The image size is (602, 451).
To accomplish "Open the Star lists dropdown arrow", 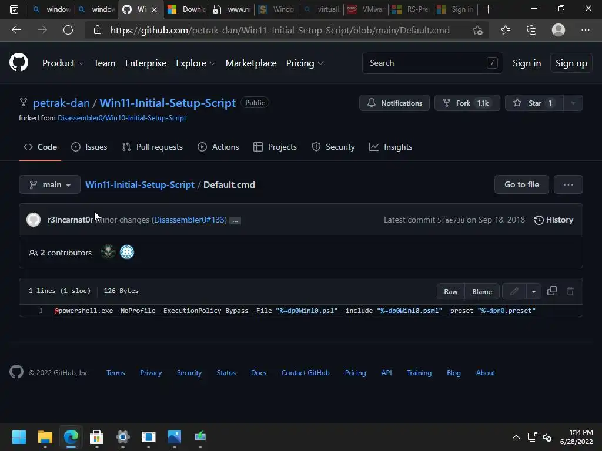I will 573,103.
